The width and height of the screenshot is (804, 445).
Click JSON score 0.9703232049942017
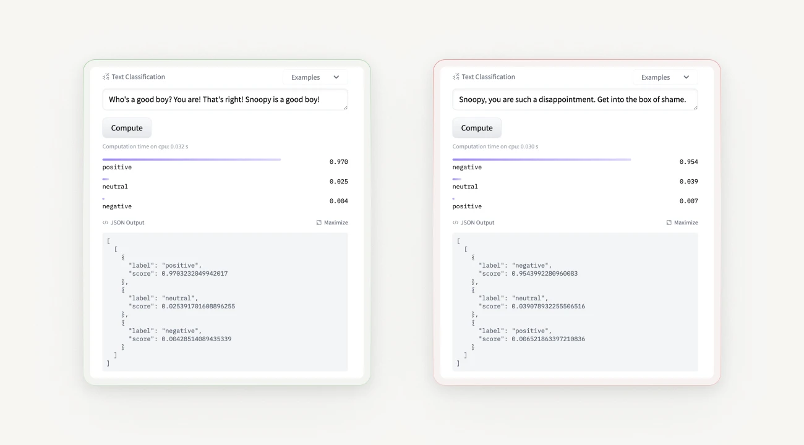195,274
